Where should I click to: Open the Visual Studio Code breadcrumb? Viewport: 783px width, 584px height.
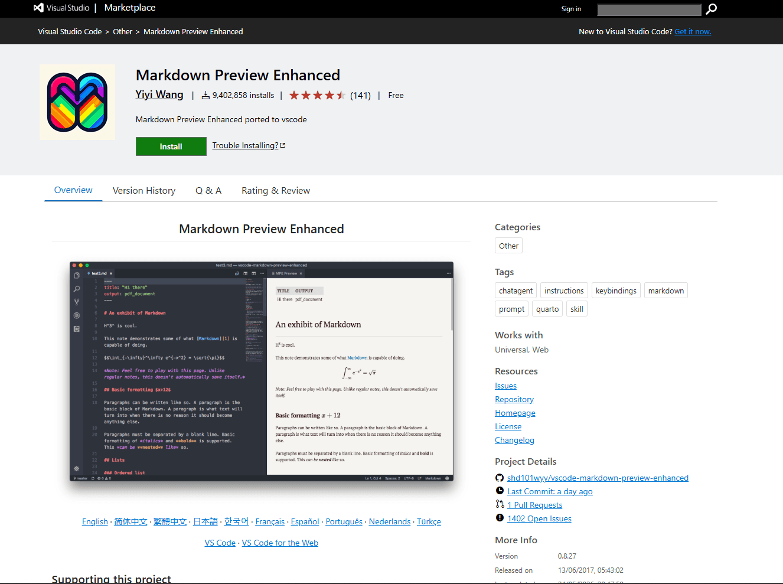[x=70, y=32]
